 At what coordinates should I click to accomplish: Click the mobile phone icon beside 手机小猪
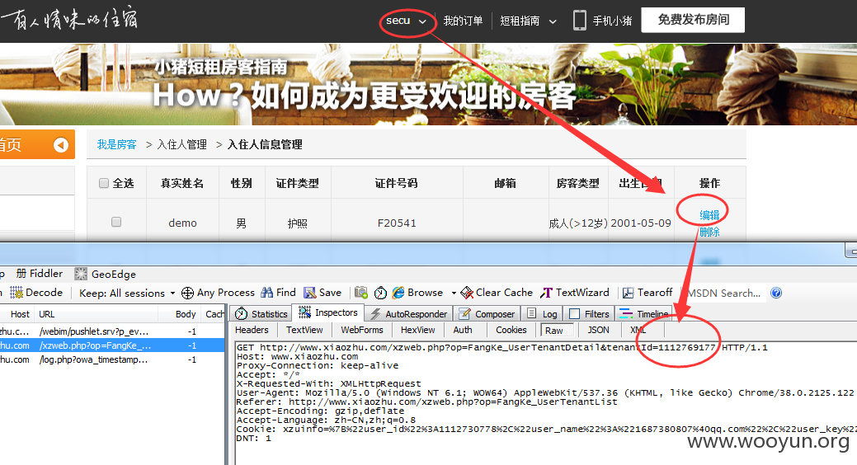pos(579,21)
